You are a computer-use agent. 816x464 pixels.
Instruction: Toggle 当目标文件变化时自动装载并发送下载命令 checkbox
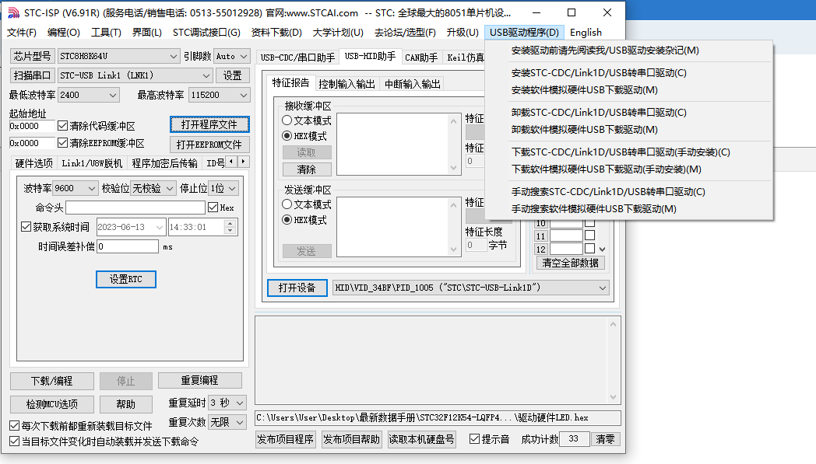pos(15,441)
